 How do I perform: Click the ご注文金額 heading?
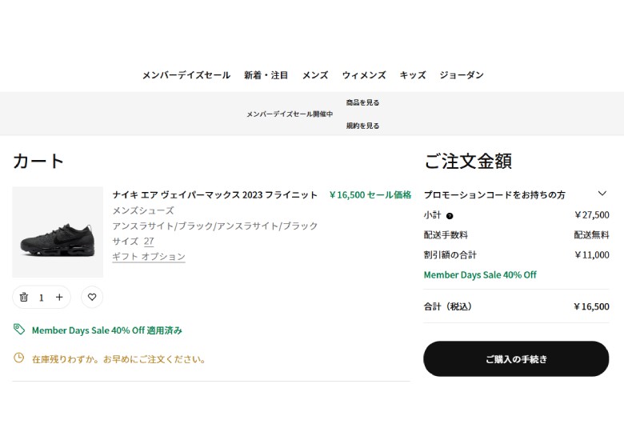pos(468,161)
